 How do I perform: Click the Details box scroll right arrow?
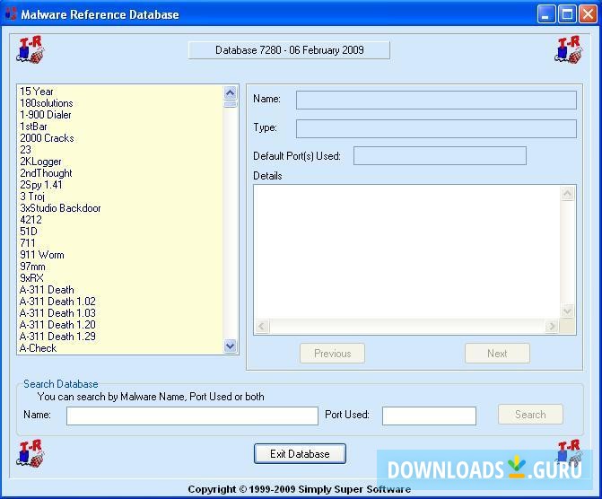click(552, 327)
